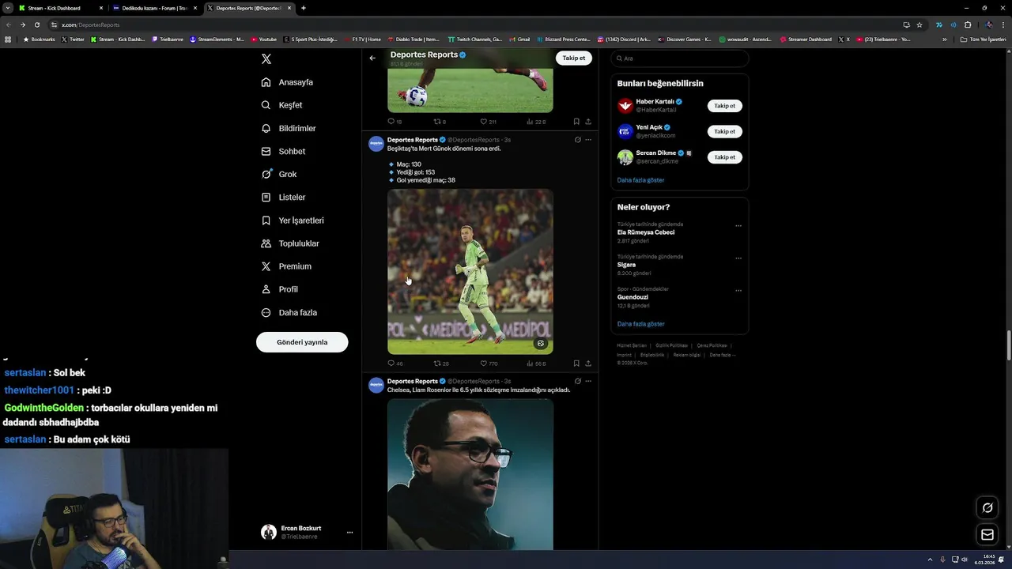Open the Sigara trending topic
Image resolution: width=1012 pixels, height=569 pixels.
tap(626, 265)
